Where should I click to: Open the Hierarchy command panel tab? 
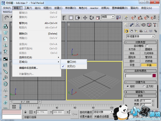[138, 25]
